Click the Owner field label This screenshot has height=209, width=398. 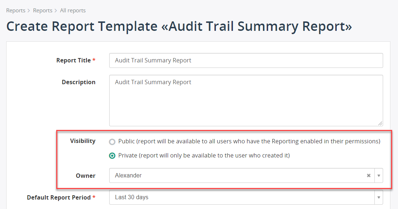tap(86, 176)
